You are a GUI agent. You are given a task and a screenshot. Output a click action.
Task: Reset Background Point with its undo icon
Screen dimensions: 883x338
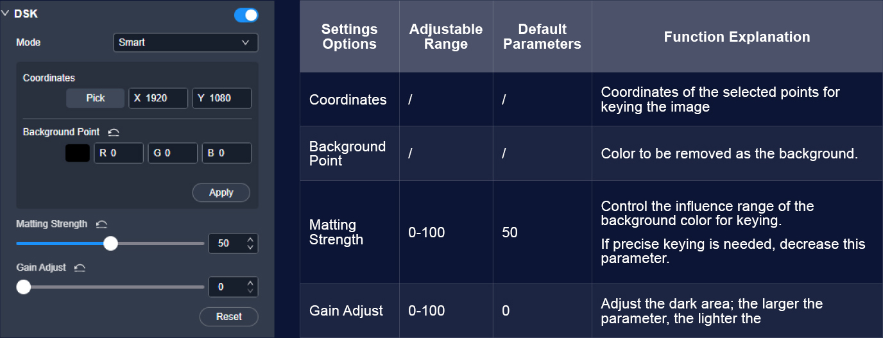(x=114, y=132)
